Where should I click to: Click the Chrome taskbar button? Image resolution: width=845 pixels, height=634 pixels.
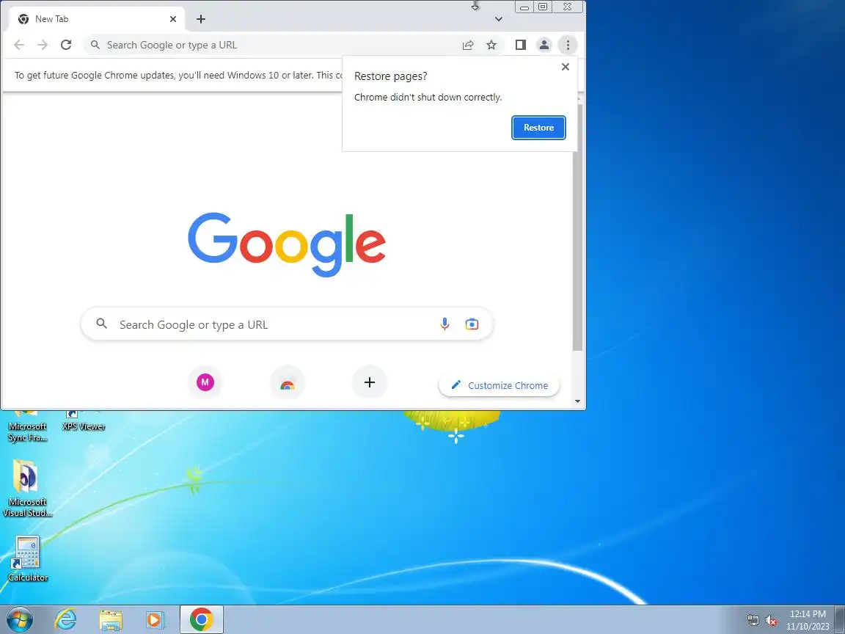(201, 619)
